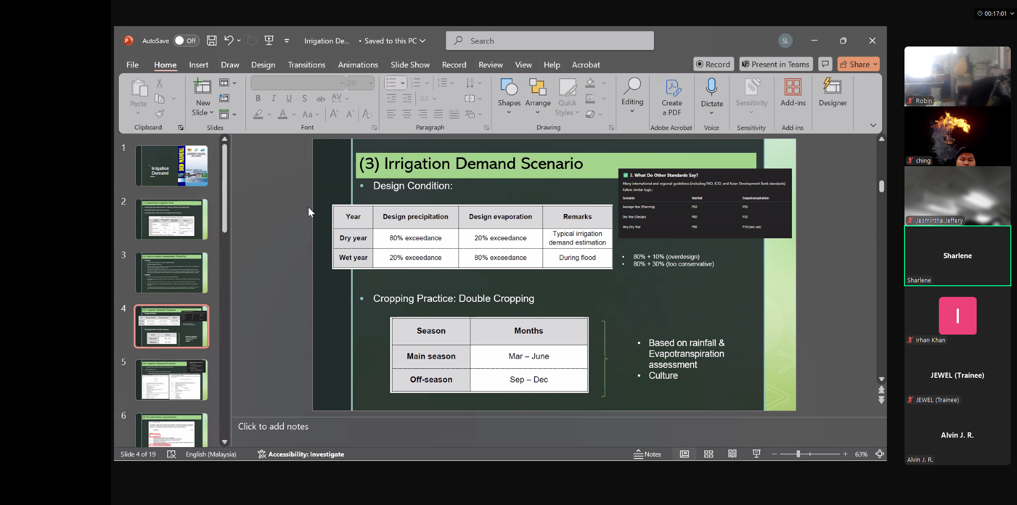Open the font size dropdown
1017x505 pixels.
(x=371, y=83)
